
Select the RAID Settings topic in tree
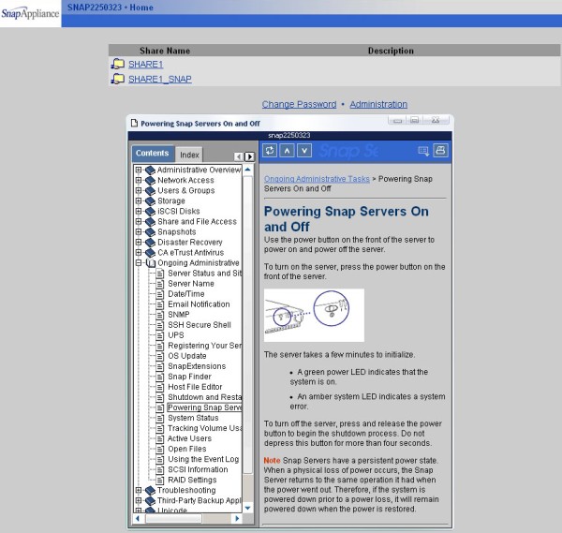click(x=192, y=480)
